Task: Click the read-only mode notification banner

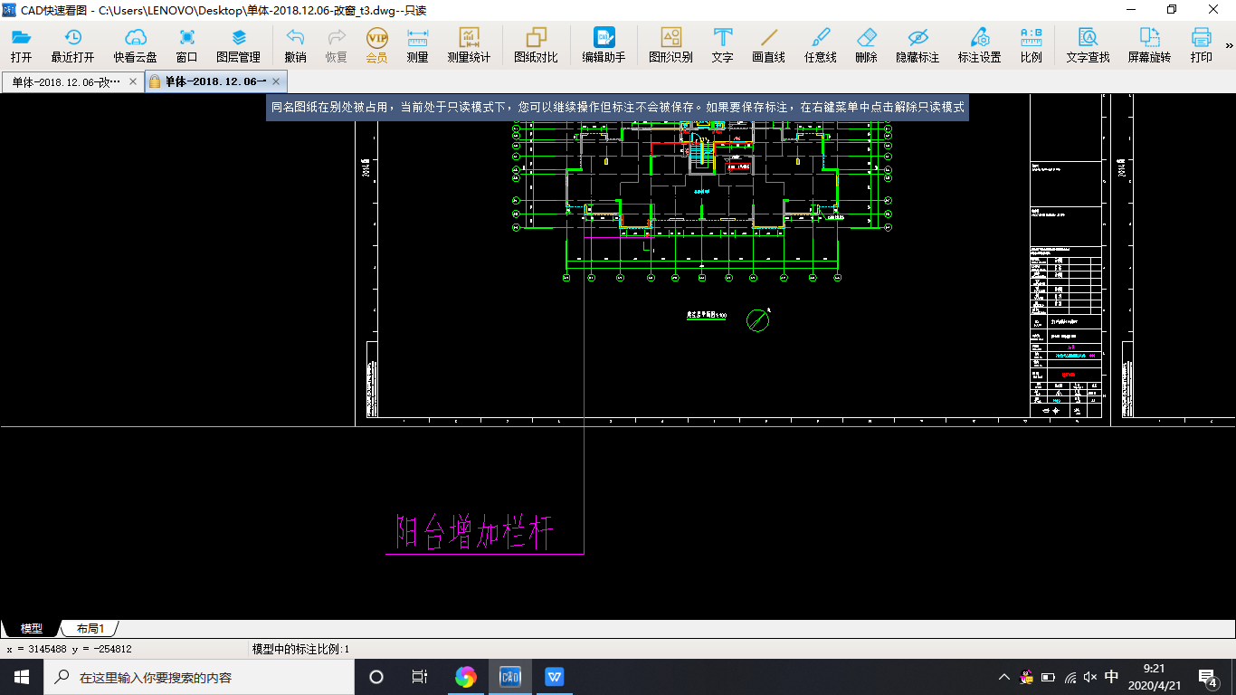Action: pyautogui.click(x=617, y=107)
